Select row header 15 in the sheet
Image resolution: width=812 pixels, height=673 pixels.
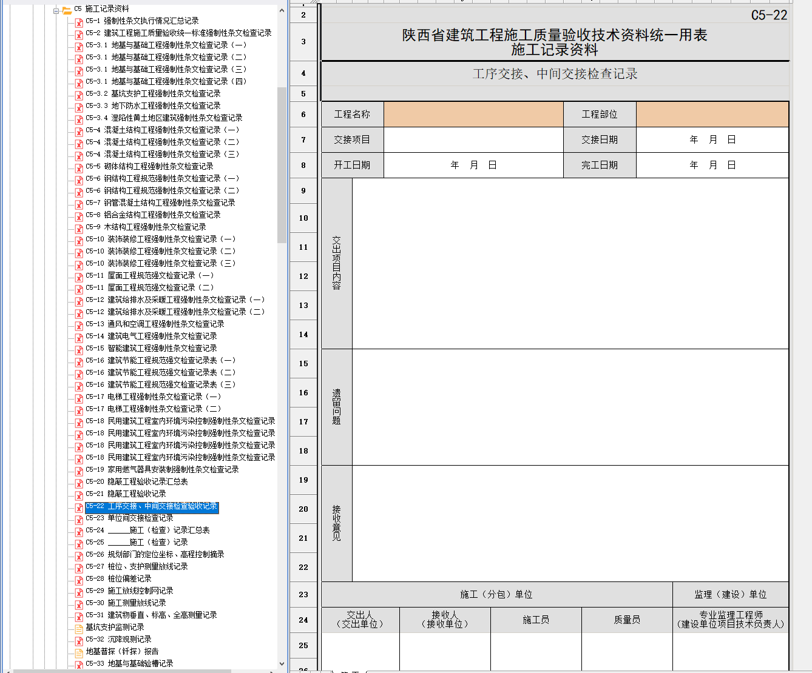[x=303, y=364]
